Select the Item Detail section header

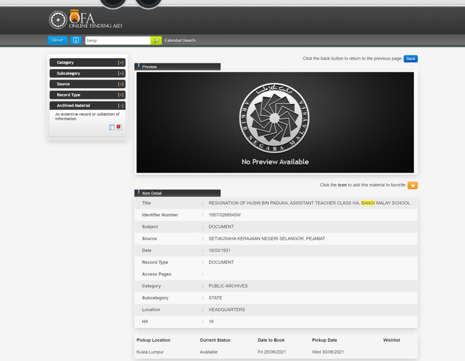pyautogui.click(x=177, y=193)
